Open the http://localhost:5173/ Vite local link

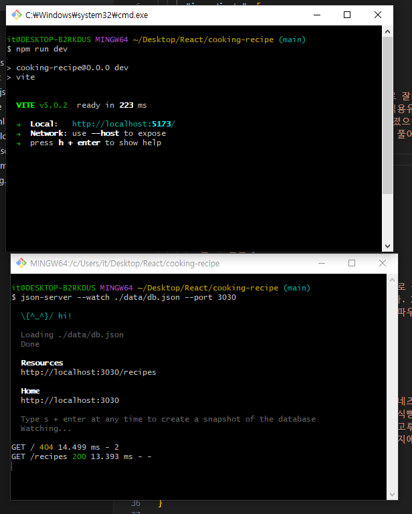click(124, 124)
